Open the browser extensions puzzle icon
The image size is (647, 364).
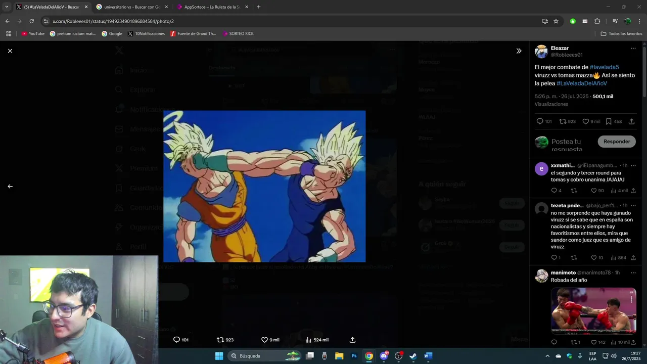tap(597, 21)
